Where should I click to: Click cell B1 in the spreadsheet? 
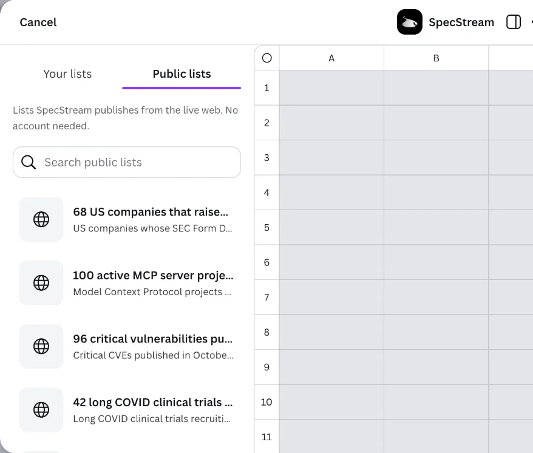(x=436, y=87)
